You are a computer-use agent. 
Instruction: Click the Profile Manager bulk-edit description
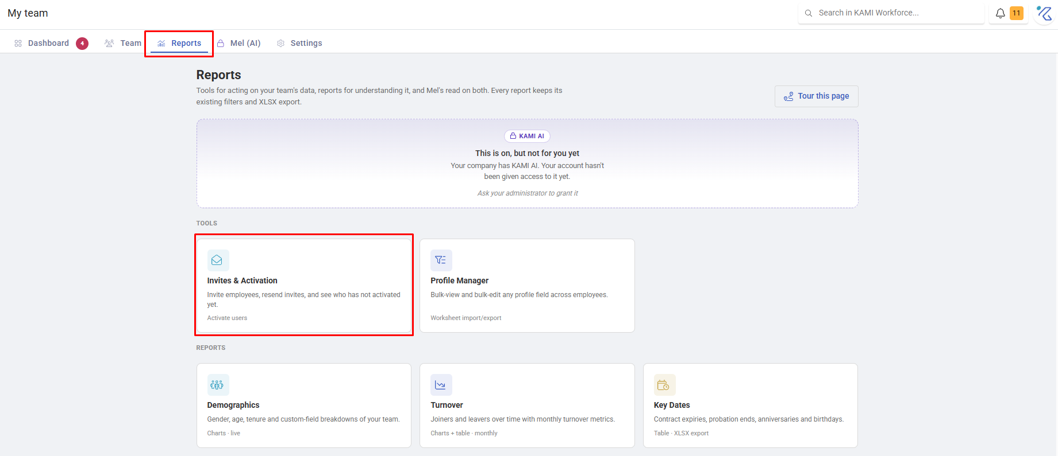(x=519, y=295)
